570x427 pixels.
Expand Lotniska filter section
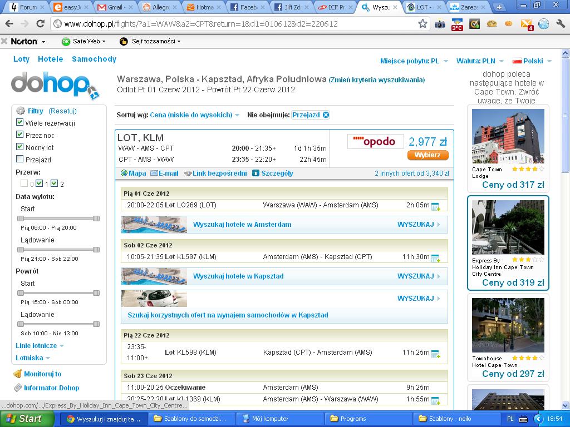click(x=33, y=358)
